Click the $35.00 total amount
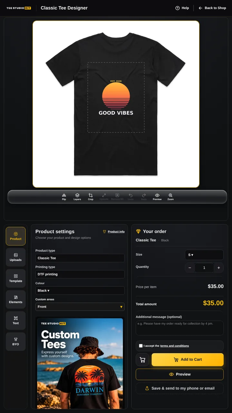This screenshot has height=413, width=232. click(213, 303)
